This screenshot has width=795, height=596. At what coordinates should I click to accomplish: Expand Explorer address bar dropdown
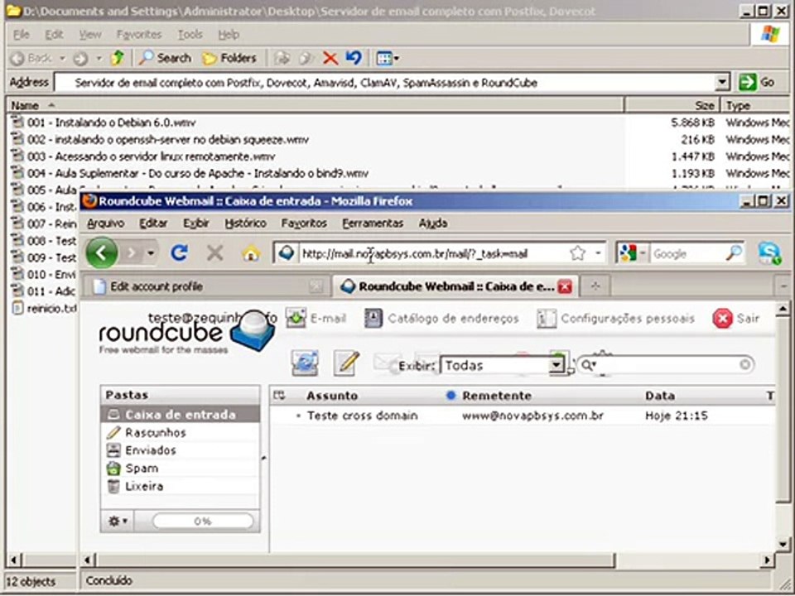coord(722,82)
